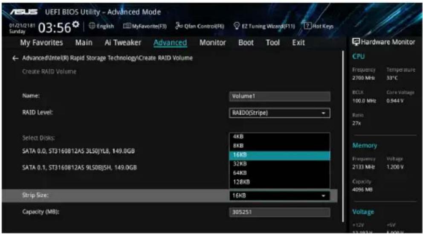This screenshot has width=423, height=234.
Task: Click the Hardware Monitor screen icon
Action: click(356, 42)
